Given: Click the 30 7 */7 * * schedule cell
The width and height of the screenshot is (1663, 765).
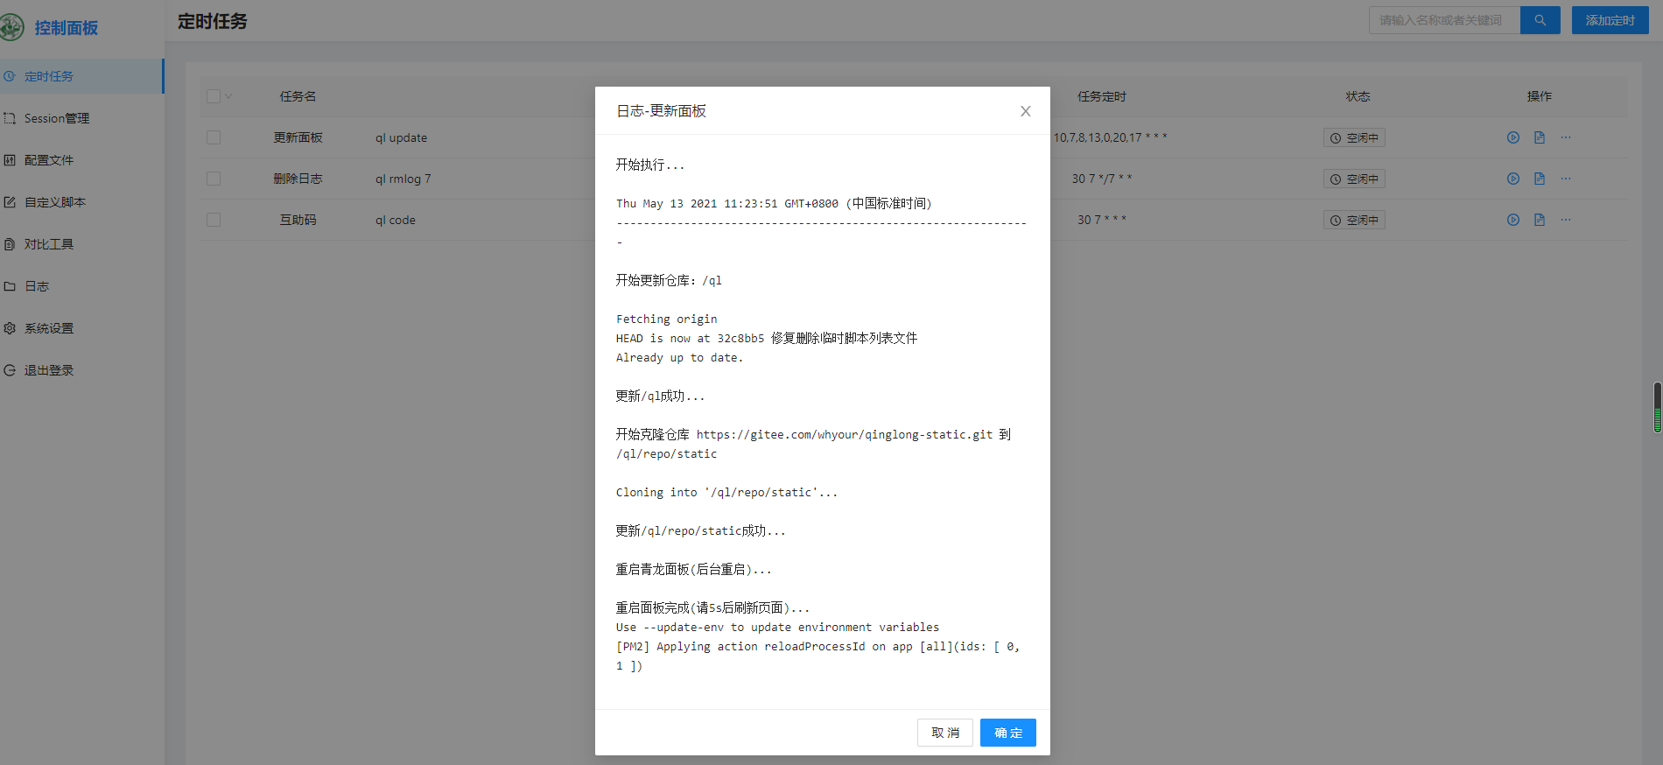Looking at the screenshot, I should pos(1102,179).
